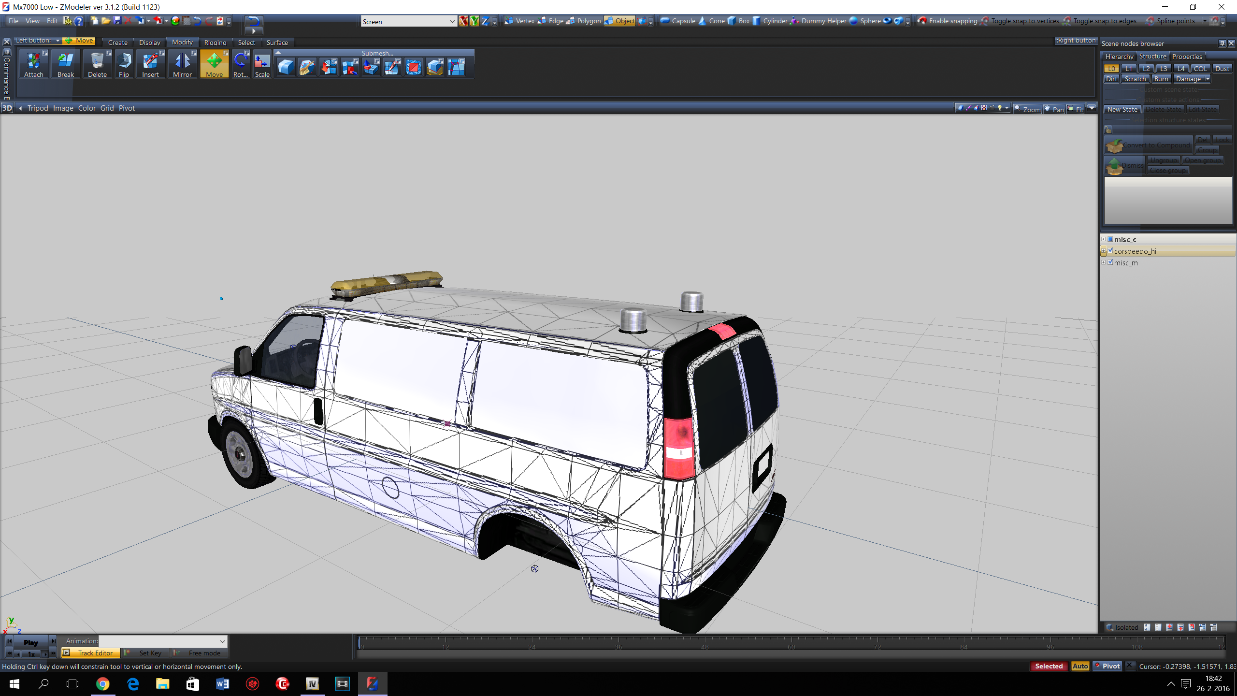Image resolution: width=1237 pixels, height=696 pixels.
Task: Open the Screen coordinate system dropdown
Action: point(452,21)
